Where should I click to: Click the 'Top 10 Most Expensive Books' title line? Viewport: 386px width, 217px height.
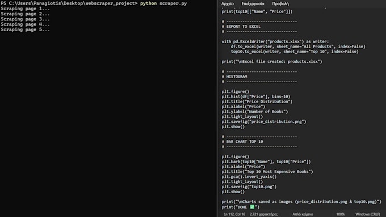(x=267, y=172)
